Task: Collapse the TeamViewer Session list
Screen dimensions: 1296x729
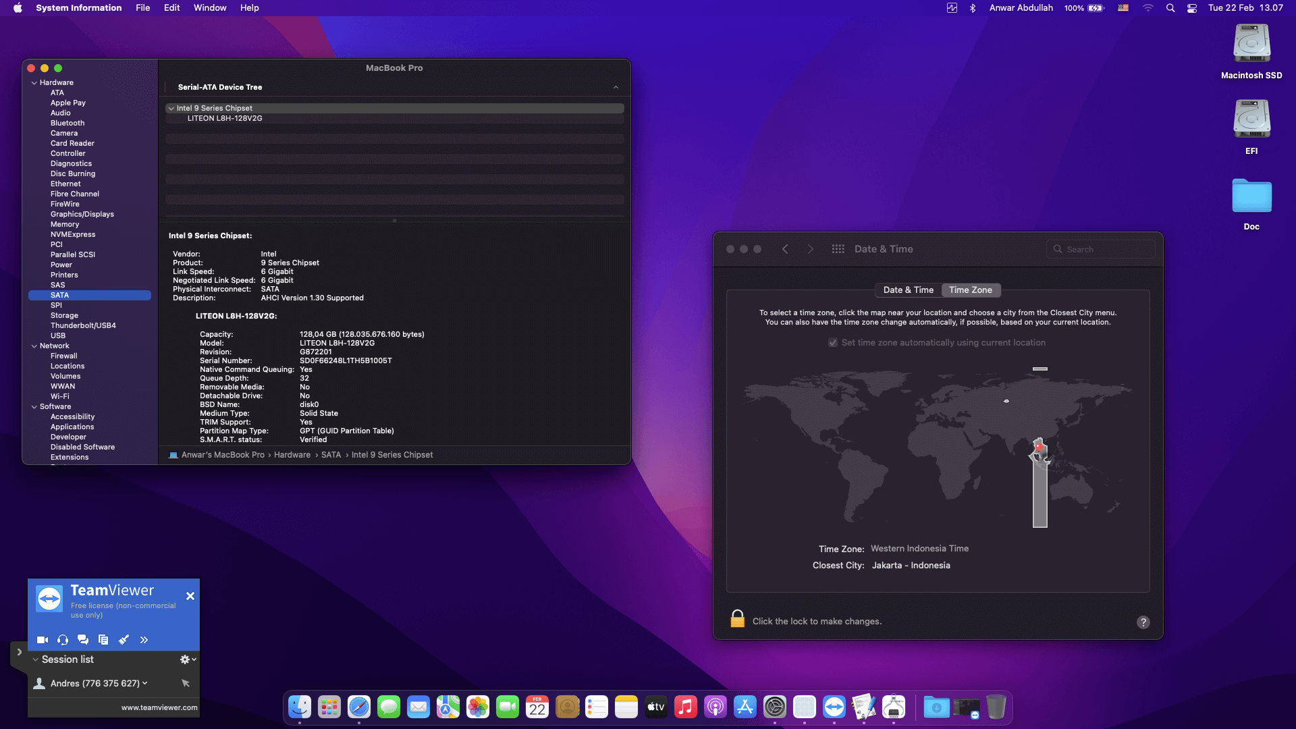Action: [x=36, y=659]
